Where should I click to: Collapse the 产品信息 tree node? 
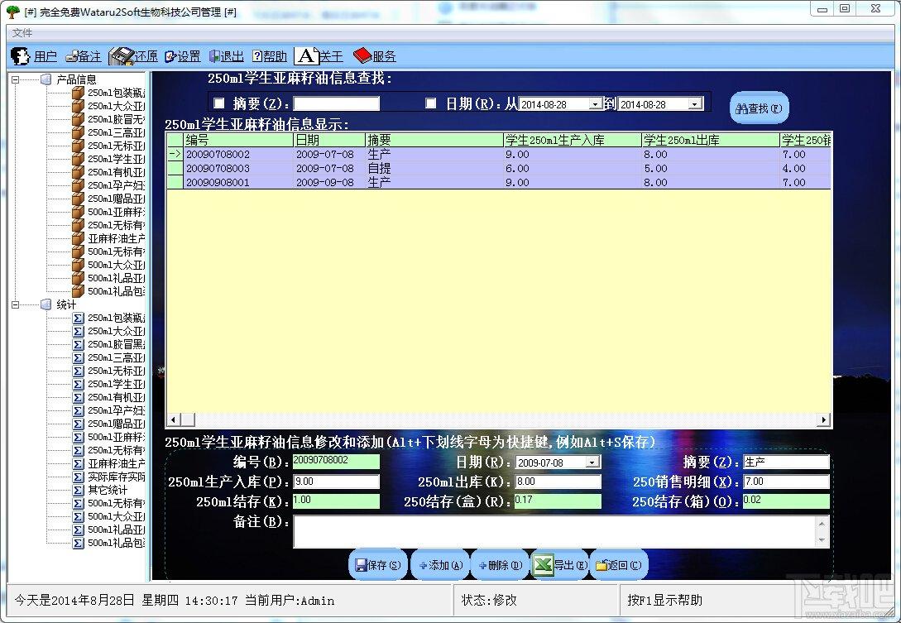(15, 79)
